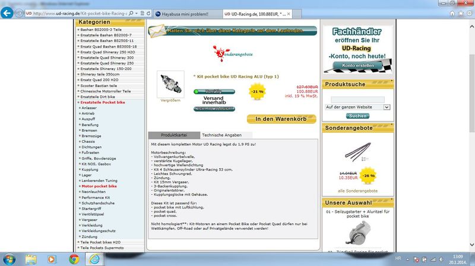This screenshot has height=266, width=475.
Task: Open subcategory Performance Kit
Action: 96,198
